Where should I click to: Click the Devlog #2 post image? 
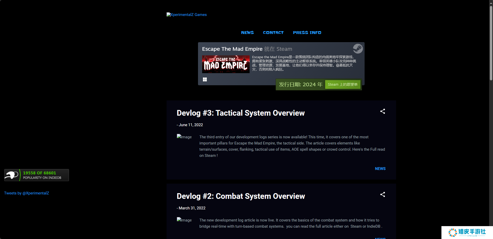pyautogui.click(x=184, y=220)
